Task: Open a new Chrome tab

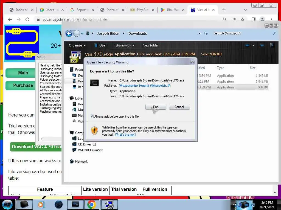Action: click(224, 10)
